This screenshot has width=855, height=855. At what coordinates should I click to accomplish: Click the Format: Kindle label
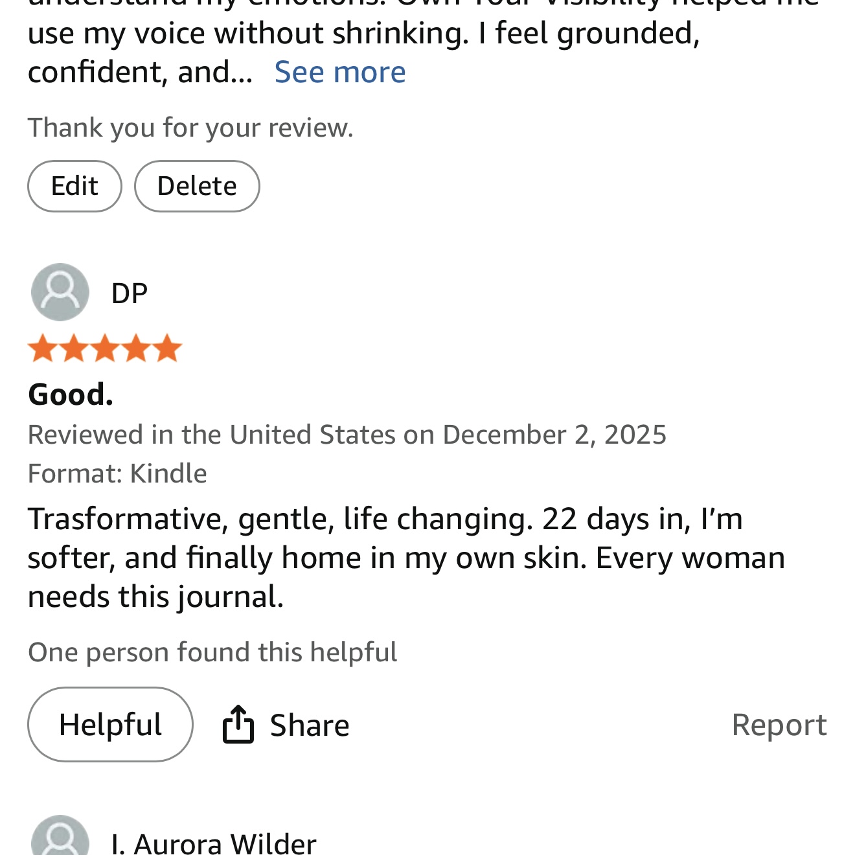(117, 473)
